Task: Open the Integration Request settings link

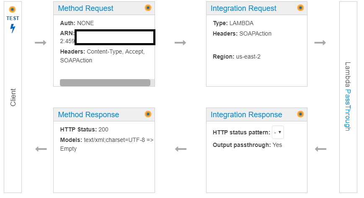Action: click(243, 8)
